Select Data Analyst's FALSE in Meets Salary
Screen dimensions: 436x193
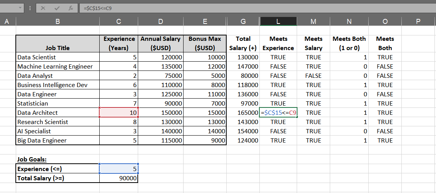(x=313, y=76)
